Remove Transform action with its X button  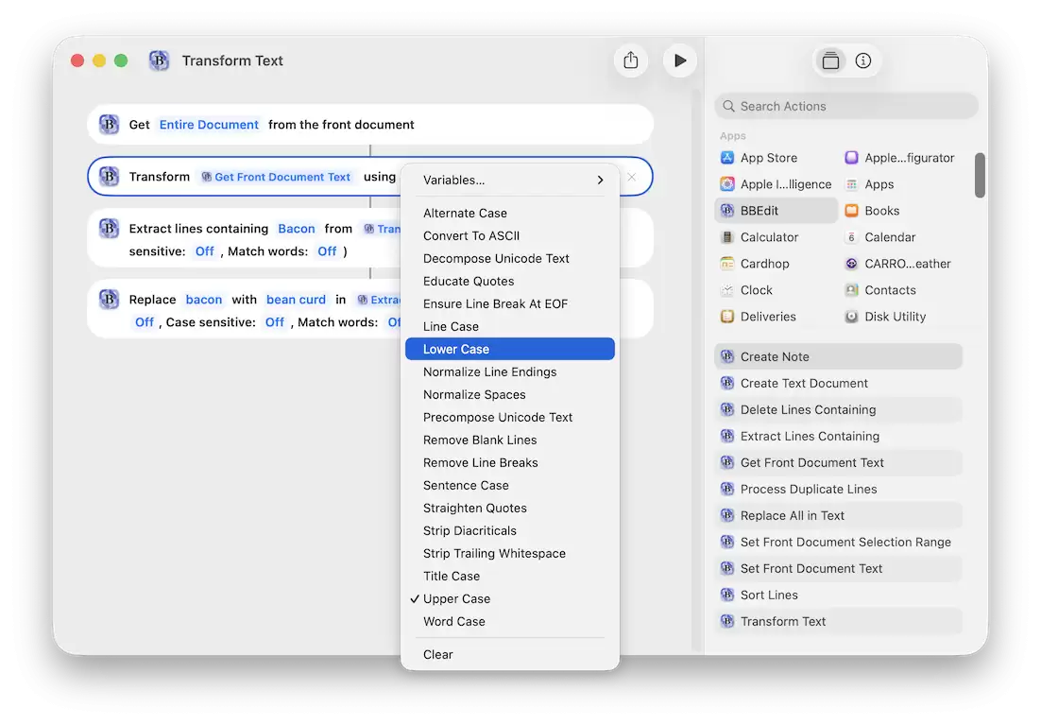tap(631, 177)
